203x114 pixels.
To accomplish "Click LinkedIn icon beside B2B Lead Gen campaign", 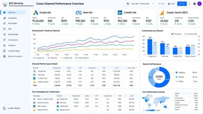I will [34, 106].
